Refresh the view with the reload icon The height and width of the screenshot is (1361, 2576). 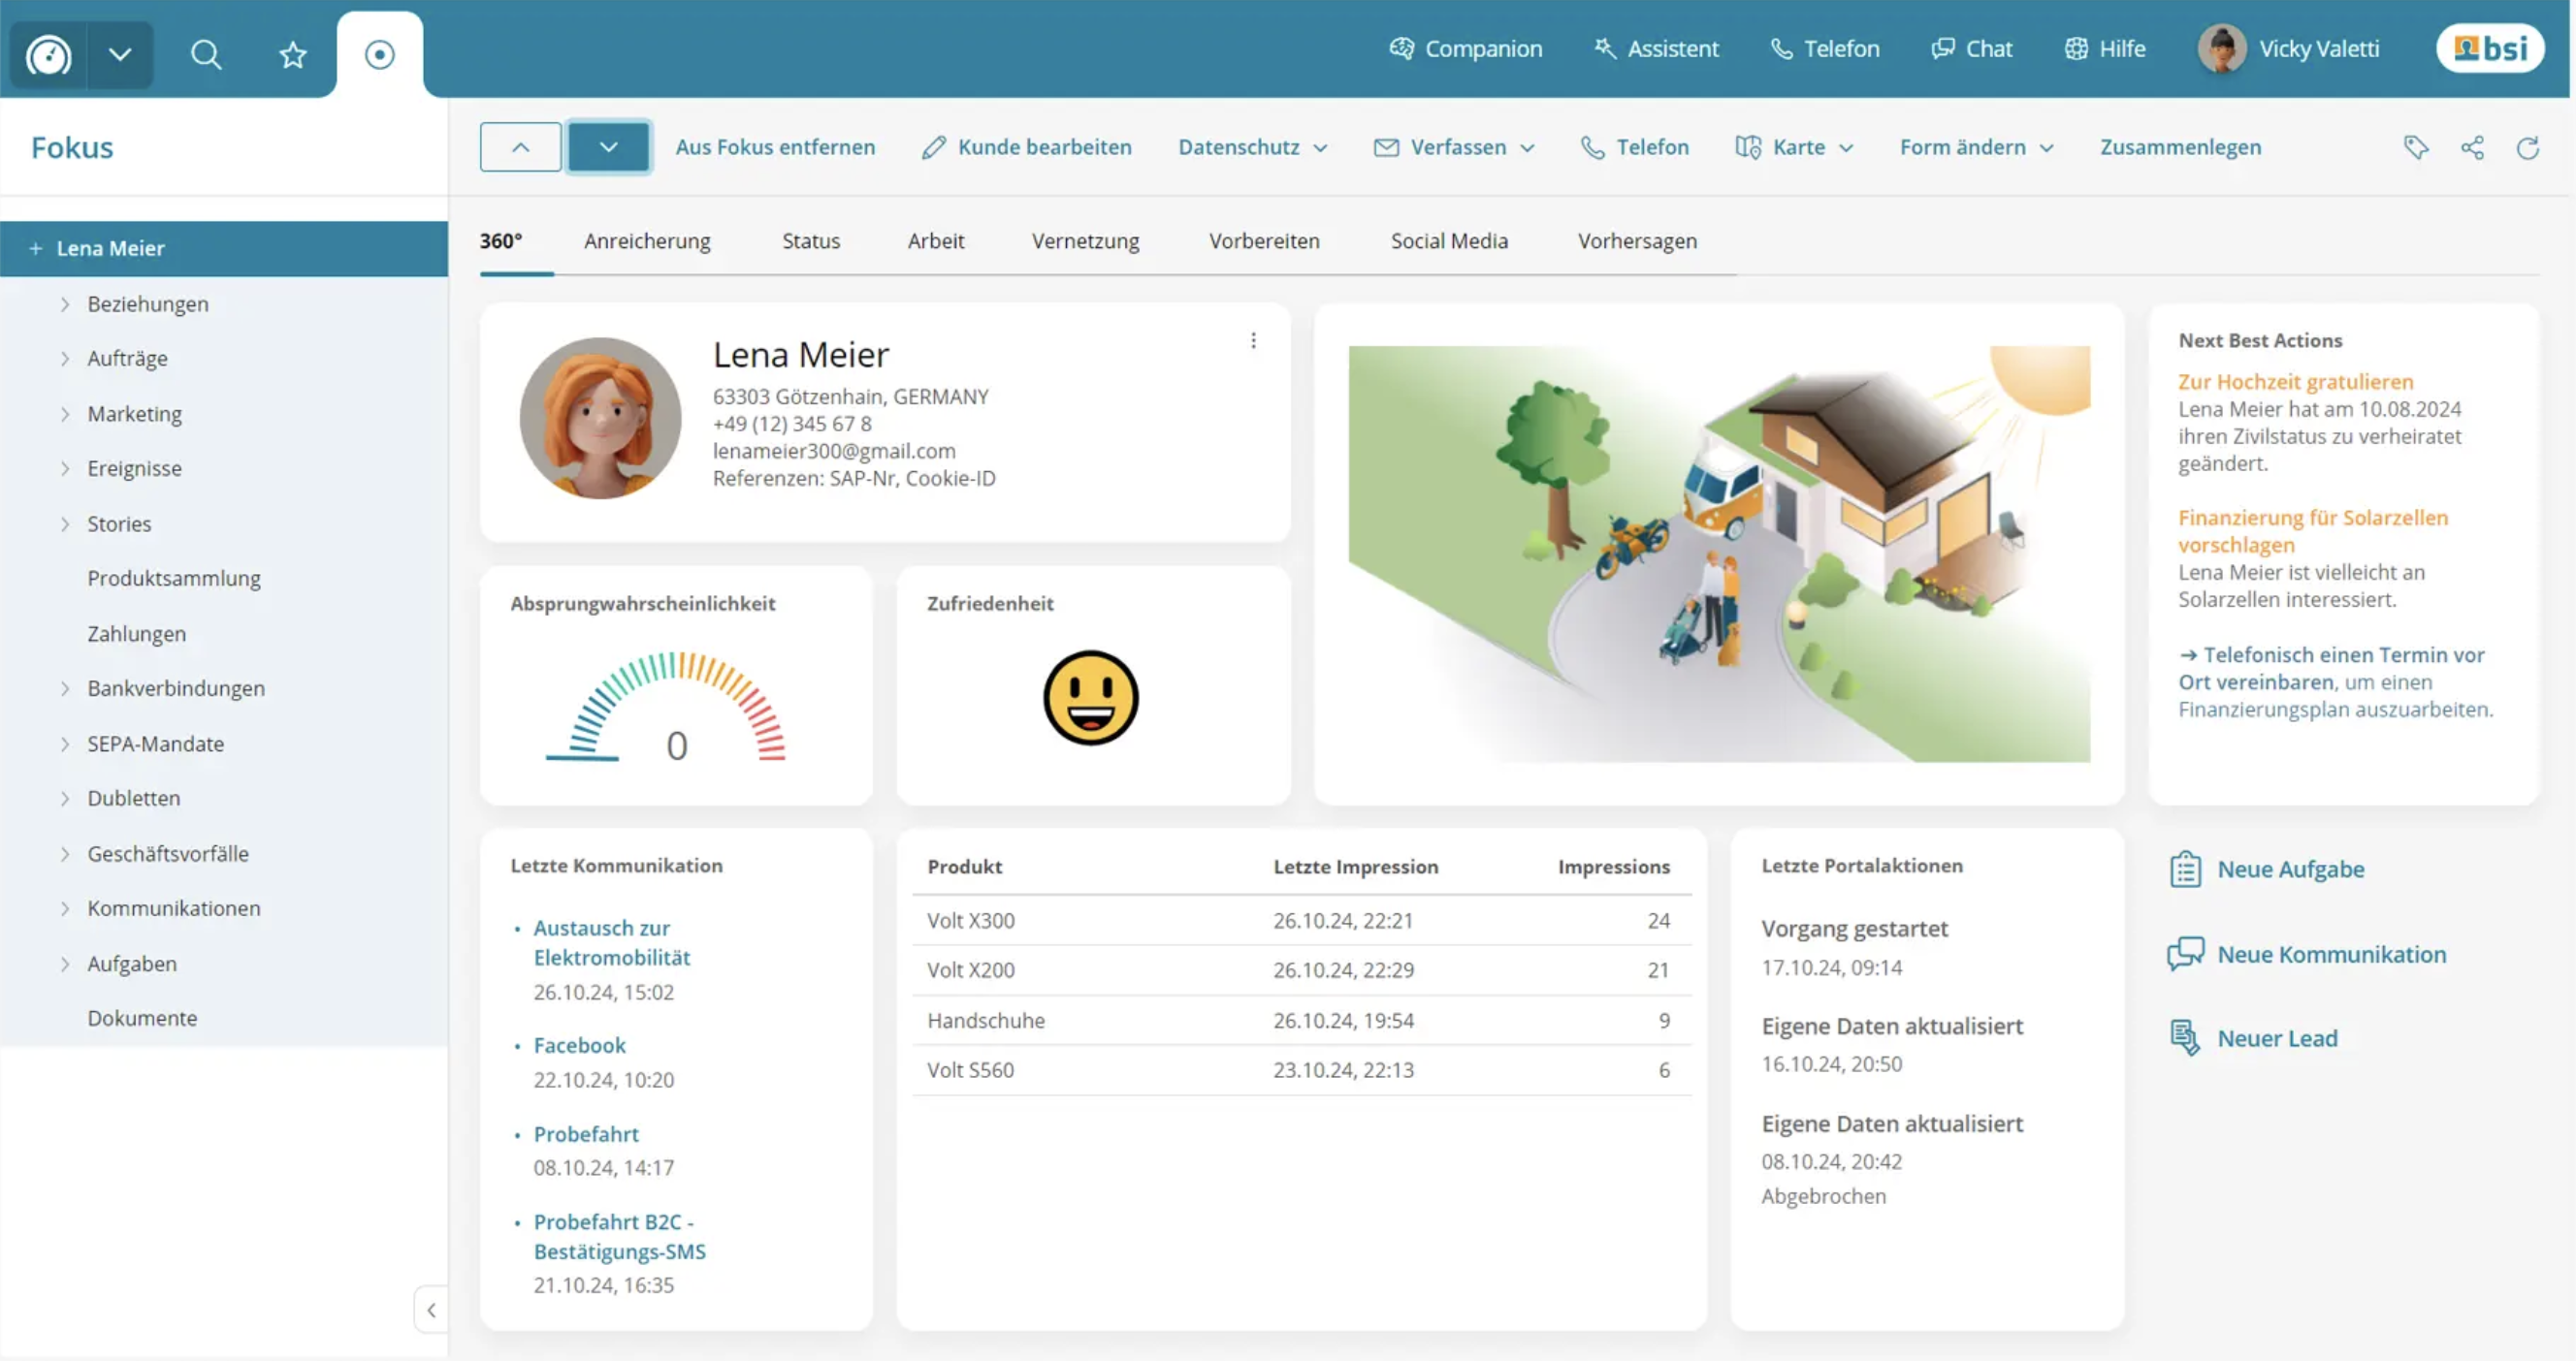(x=2528, y=147)
